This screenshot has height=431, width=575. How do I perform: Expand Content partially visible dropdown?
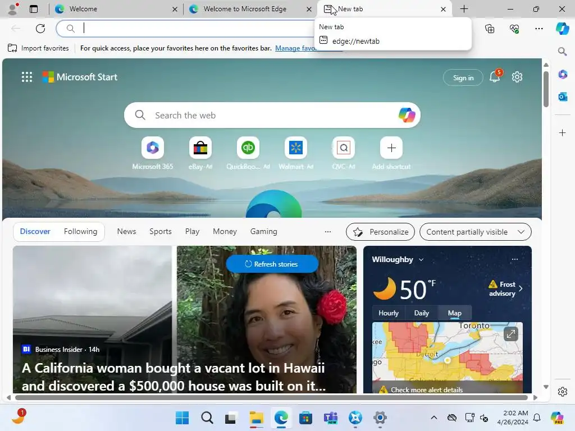pyautogui.click(x=475, y=232)
